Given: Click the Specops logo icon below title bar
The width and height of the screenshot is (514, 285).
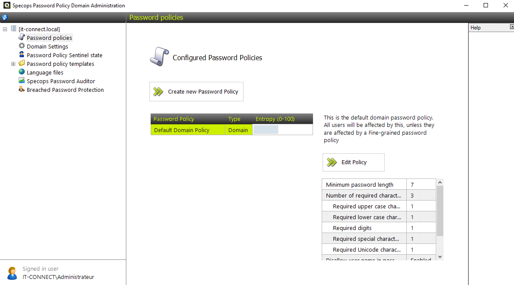Looking at the screenshot, I should click(5, 18).
